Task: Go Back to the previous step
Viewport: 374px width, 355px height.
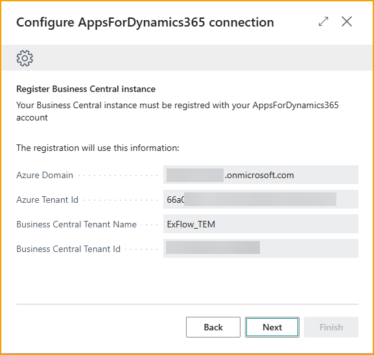Action: [213, 327]
